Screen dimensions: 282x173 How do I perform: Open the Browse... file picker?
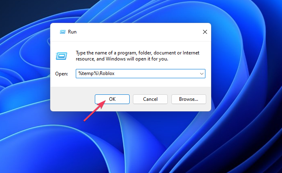[x=188, y=99]
